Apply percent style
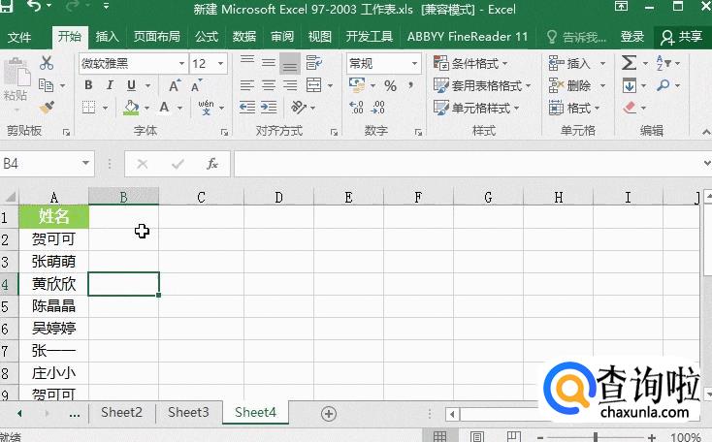This screenshot has width=712, height=442. tap(391, 85)
